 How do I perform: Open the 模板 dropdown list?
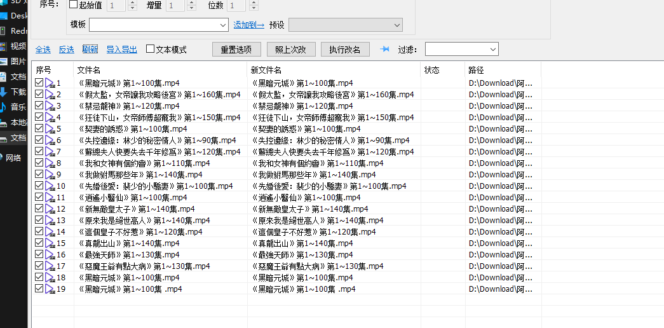coord(222,25)
